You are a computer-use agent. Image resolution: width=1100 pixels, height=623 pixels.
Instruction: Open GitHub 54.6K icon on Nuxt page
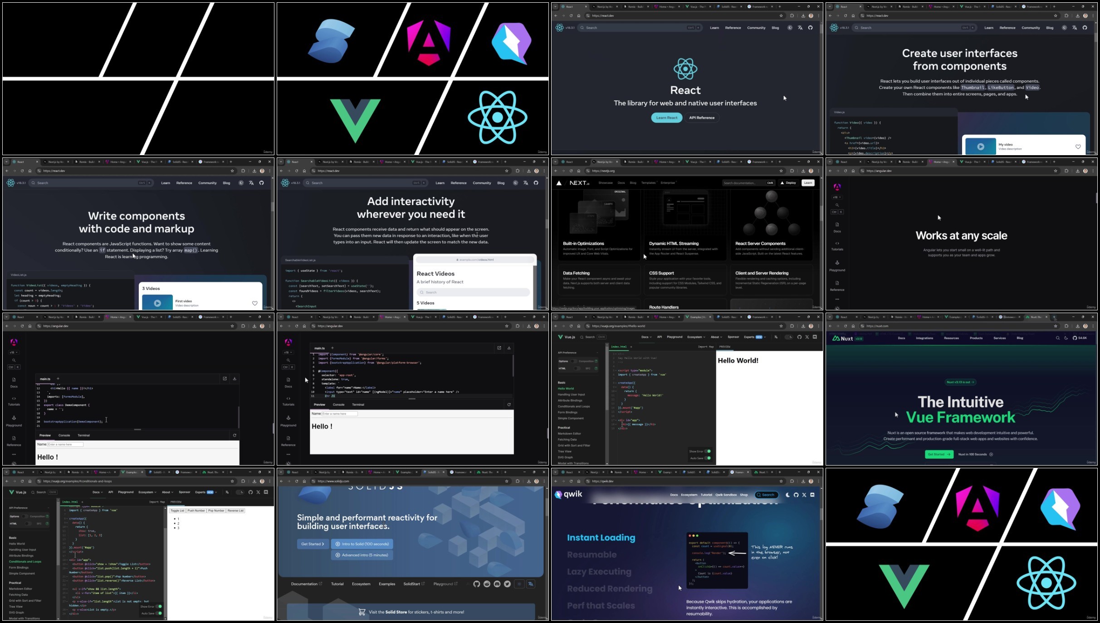point(1080,338)
